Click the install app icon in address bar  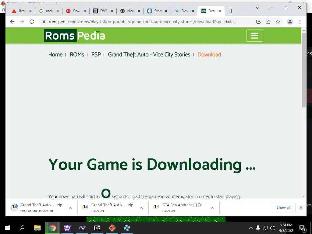[x=258, y=22]
